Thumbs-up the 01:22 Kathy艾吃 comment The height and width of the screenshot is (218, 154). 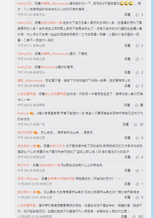click(x=137, y=15)
